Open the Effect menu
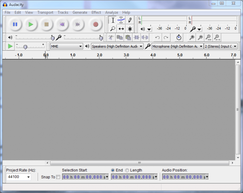Viewport: 243px width, 193px height. [x=96, y=13]
